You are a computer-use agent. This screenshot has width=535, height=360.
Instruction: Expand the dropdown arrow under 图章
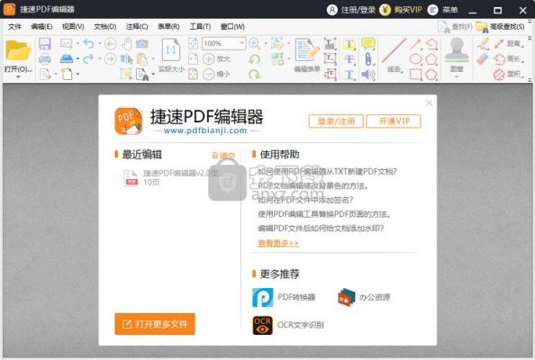[457, 76]
